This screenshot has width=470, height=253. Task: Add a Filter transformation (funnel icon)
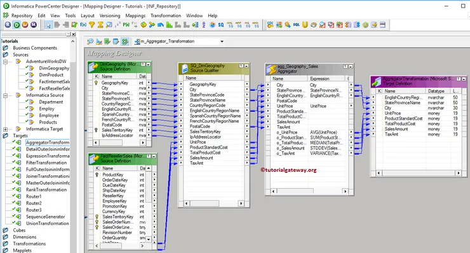click(91, 25)
